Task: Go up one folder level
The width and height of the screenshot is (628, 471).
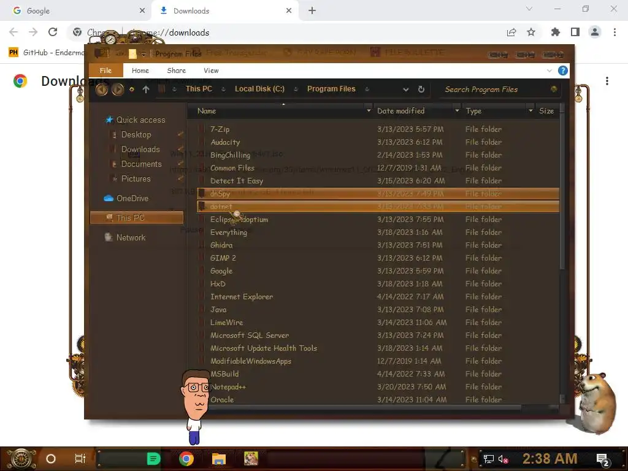Action: pos(146,90)
